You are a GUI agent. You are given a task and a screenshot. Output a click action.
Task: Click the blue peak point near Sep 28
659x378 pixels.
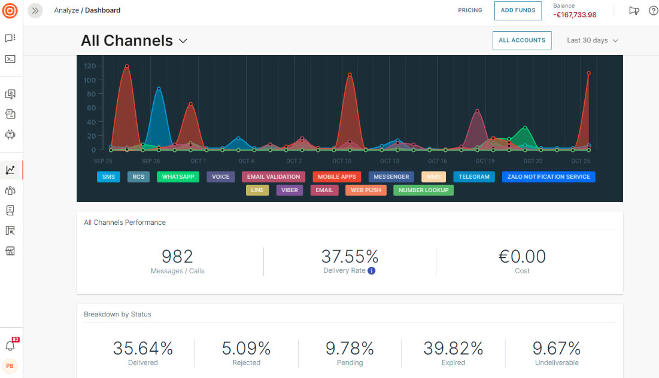[159, 89]
